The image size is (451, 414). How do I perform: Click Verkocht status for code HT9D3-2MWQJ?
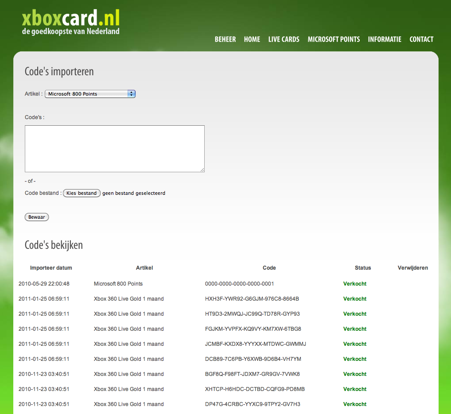pos(355,314)
